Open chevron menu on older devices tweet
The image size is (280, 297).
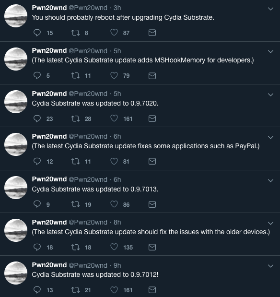click(x=271, y=223)
